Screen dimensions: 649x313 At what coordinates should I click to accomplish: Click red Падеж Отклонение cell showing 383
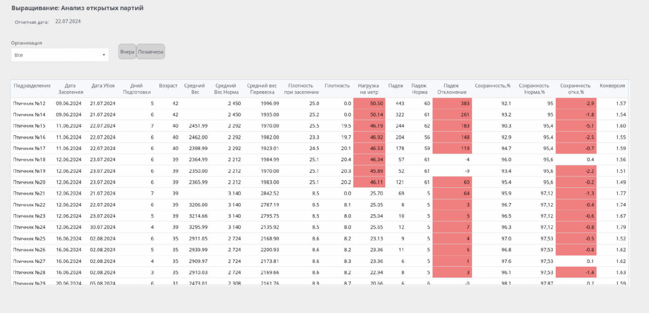(x=452, y=103)
